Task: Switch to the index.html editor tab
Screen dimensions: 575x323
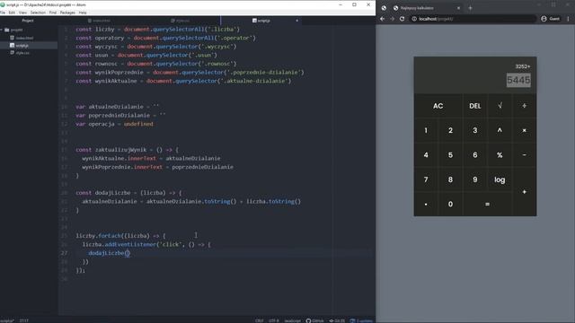Action: [99, 21]
